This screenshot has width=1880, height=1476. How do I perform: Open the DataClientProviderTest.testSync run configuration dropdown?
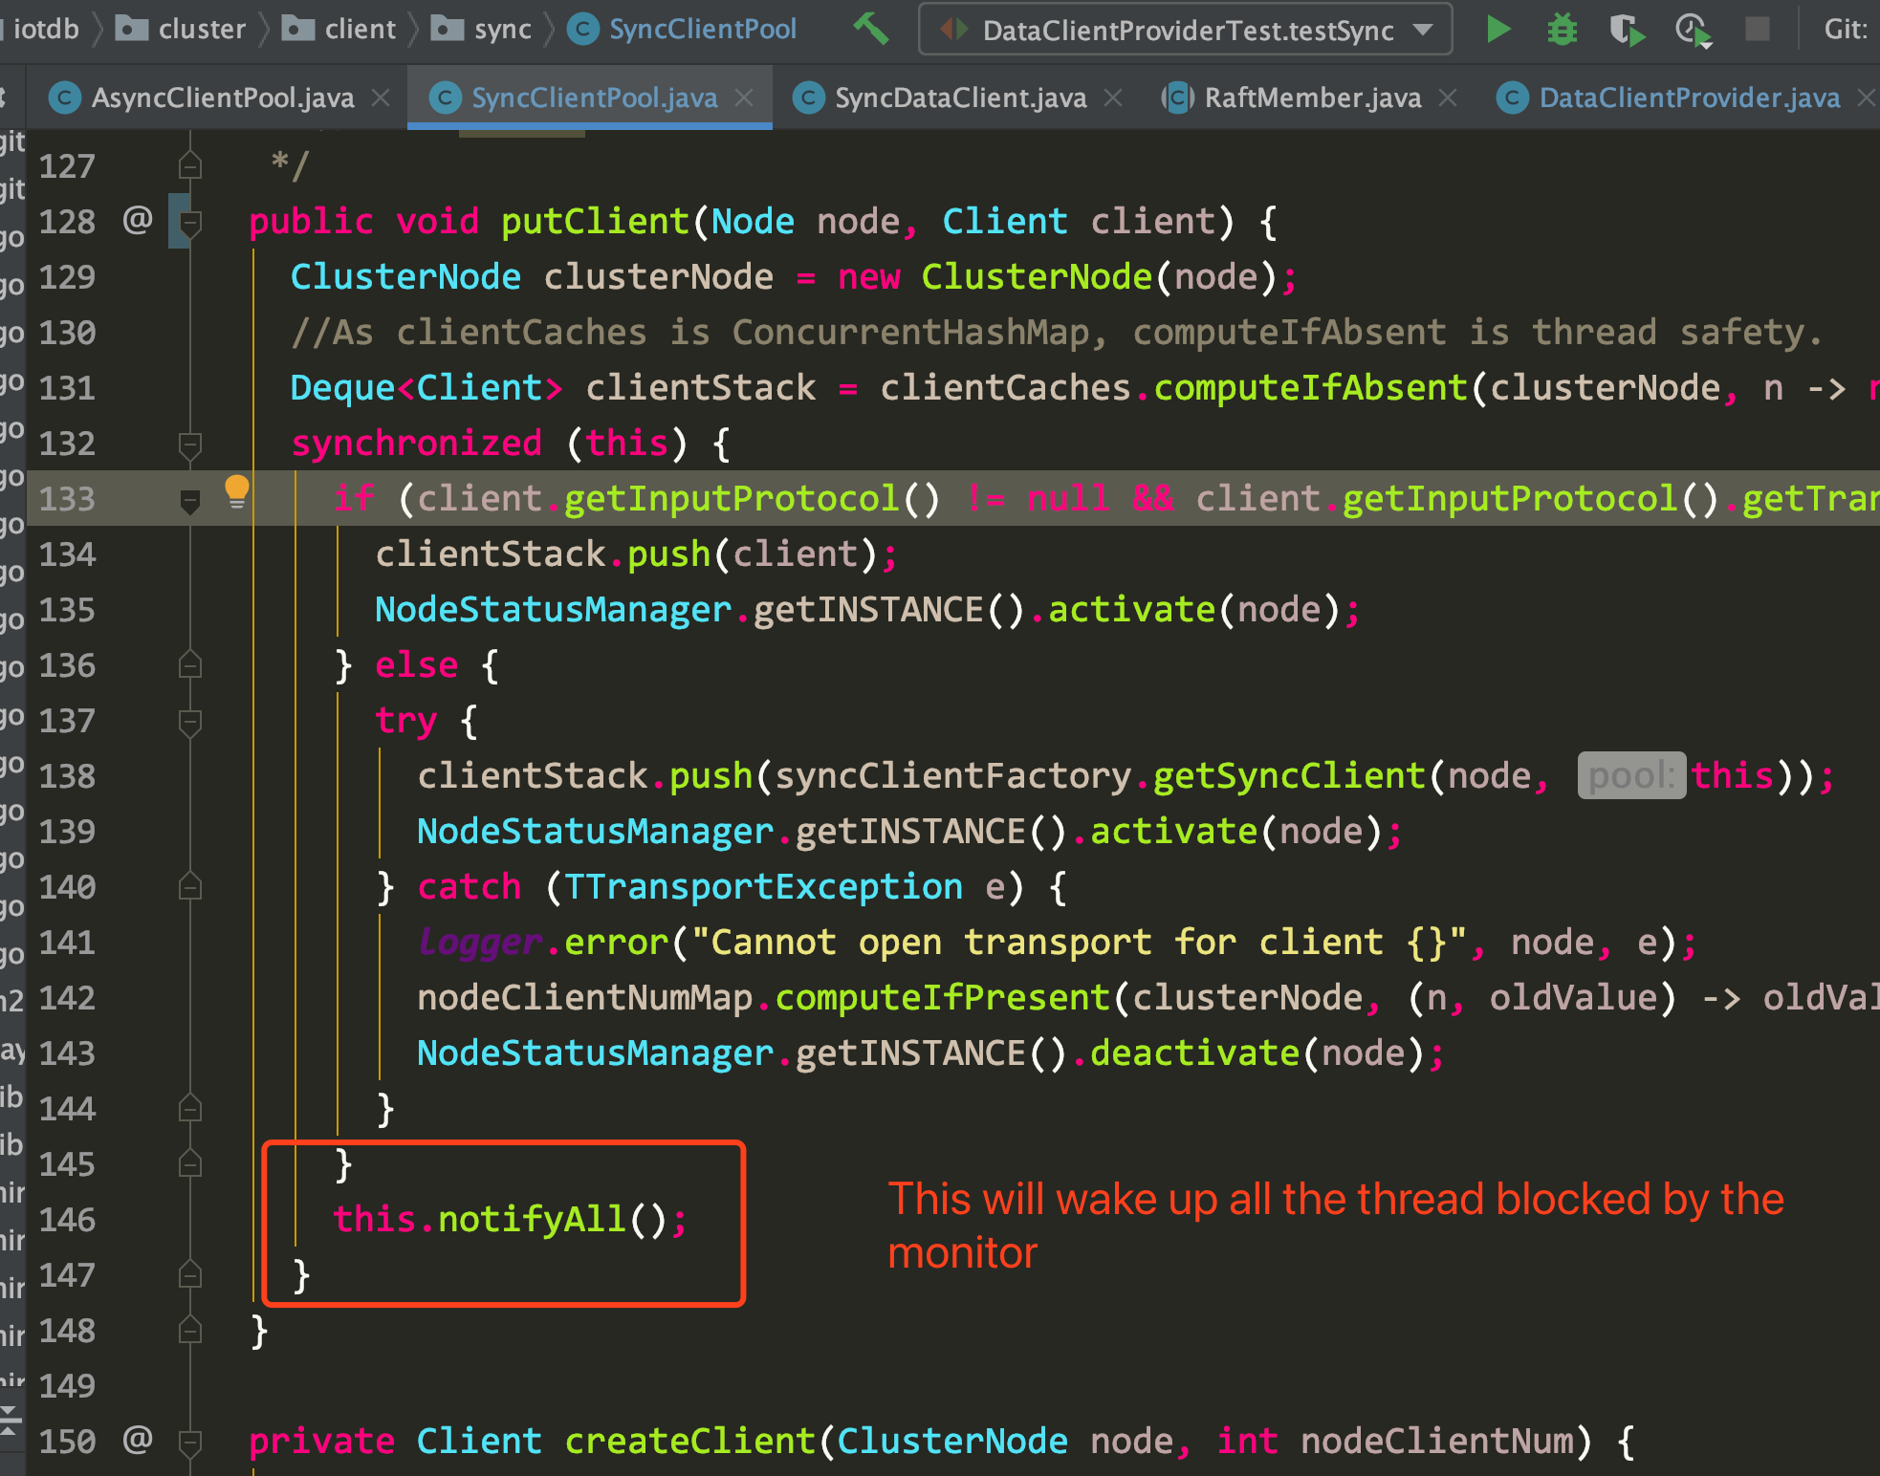point(1185,30)
